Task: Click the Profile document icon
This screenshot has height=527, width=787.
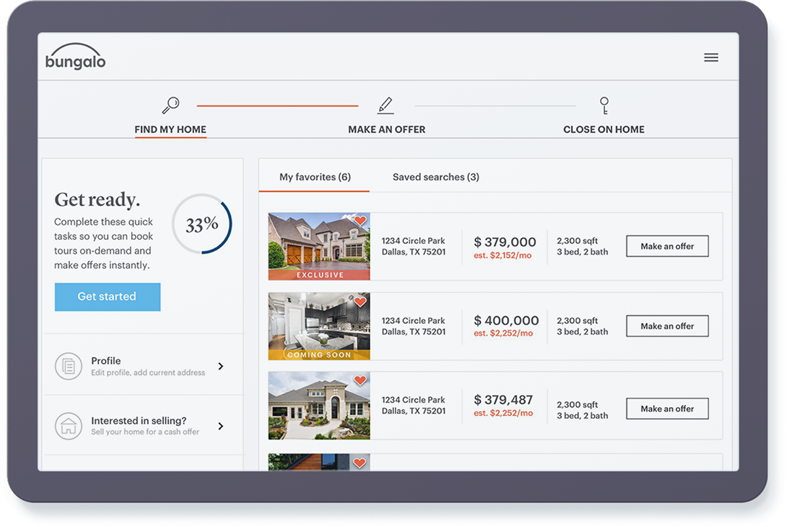Action: (x=68, y=366)
